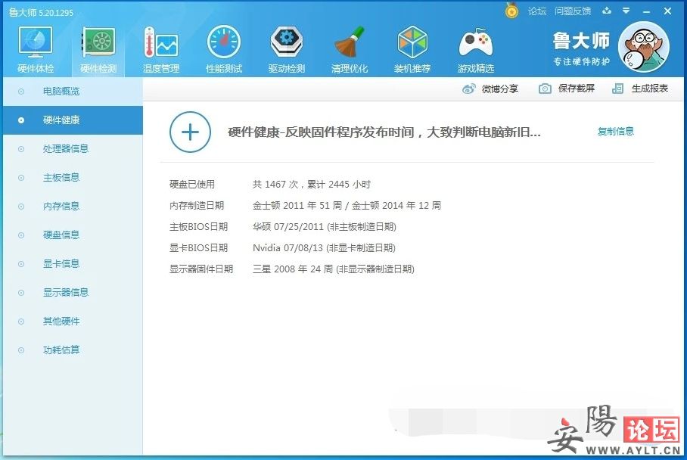The image size is (687, 460).
Task: Click 保存截屏 to save screenshot
Action: (x=567, y=89)
